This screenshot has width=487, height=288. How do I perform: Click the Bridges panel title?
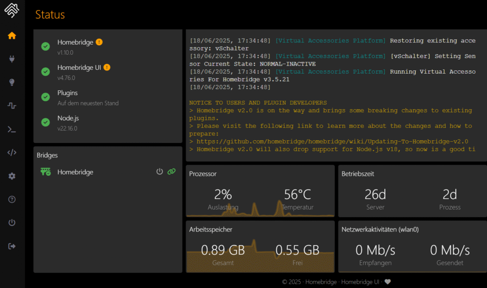pyautogui.click(x=47, y=155)
